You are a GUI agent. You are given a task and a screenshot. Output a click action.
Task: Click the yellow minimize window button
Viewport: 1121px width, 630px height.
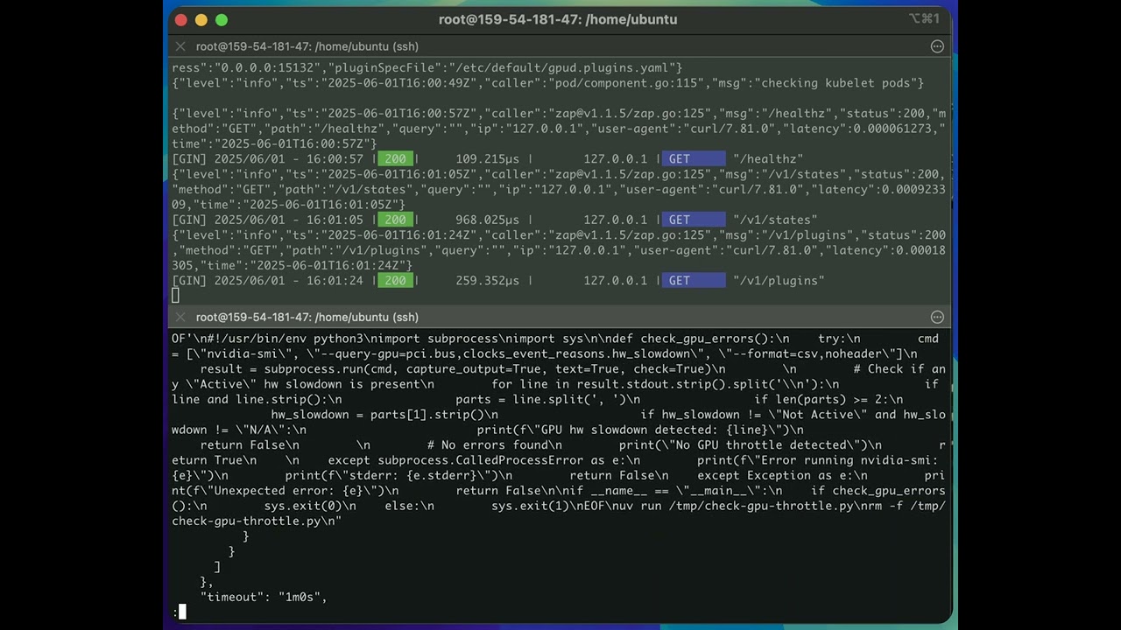click(201, 19)
